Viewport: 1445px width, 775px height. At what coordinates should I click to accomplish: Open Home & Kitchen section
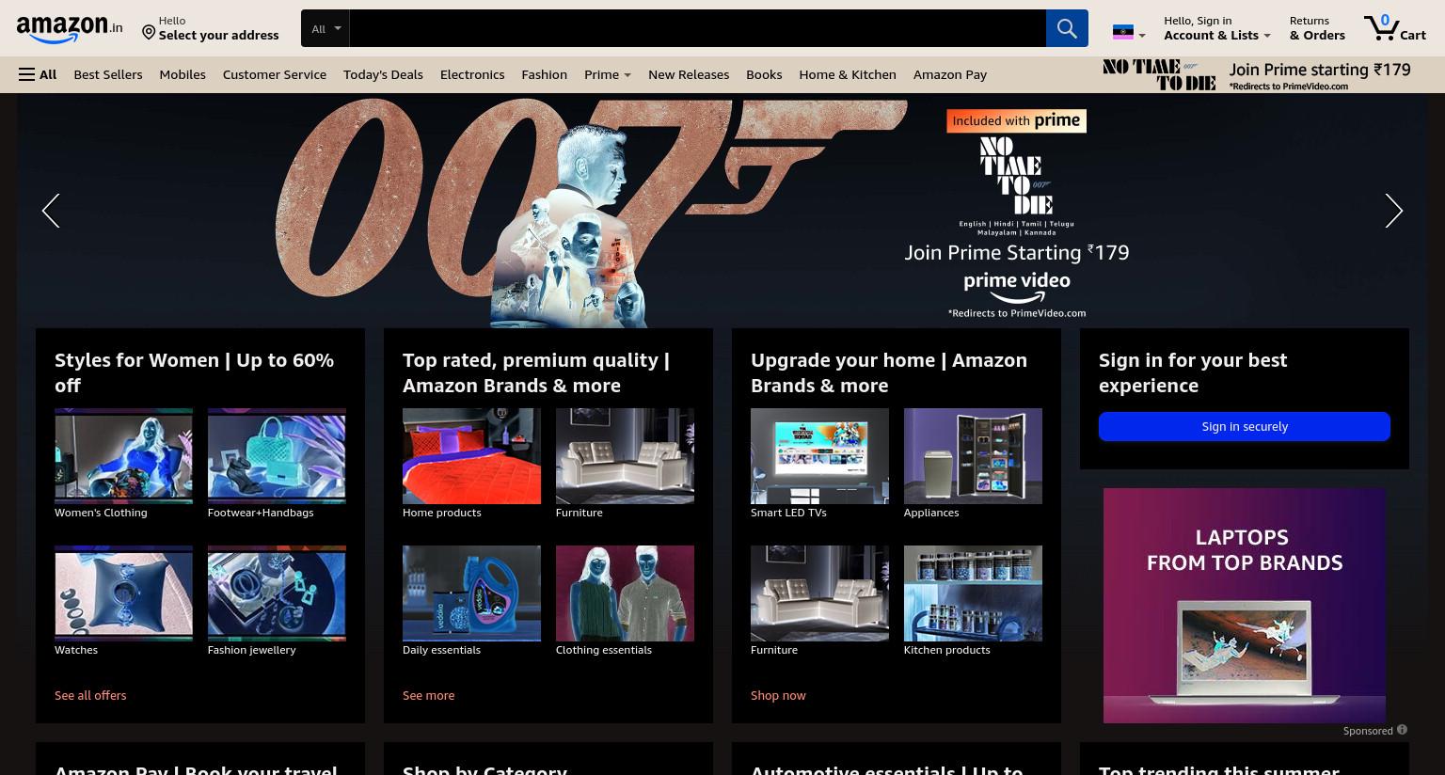pyautogui.click(x=848, y=74)
